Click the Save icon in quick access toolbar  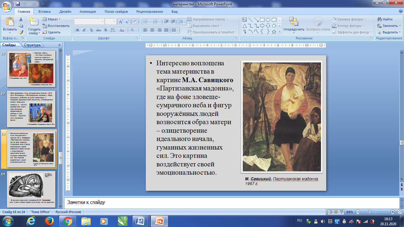click(18, 4)
